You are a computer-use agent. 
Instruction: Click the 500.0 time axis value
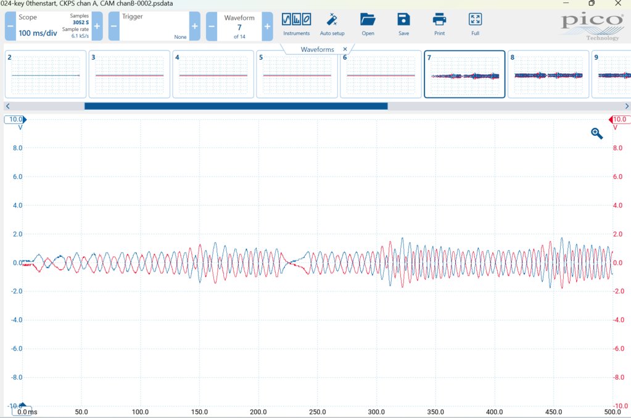[612, 412]
